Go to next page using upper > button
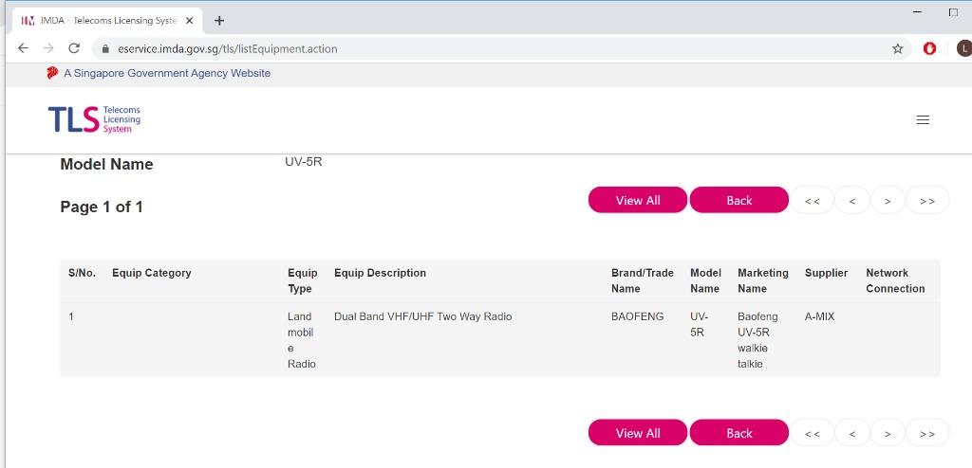This screenshot has width=972, height=468. (888, 200)
